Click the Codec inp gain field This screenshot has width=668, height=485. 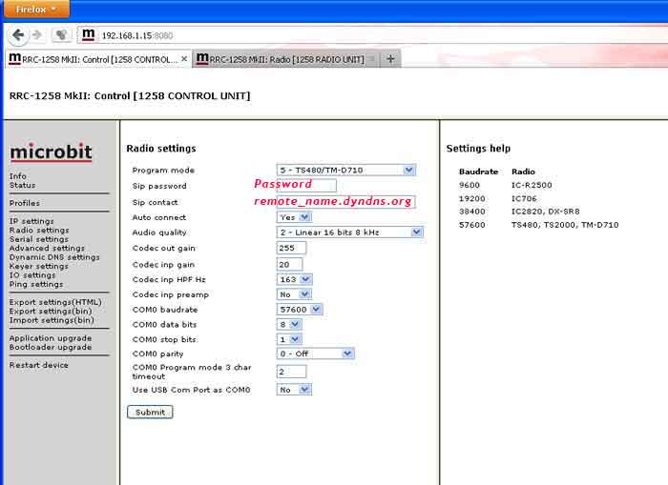pos(290,265)
